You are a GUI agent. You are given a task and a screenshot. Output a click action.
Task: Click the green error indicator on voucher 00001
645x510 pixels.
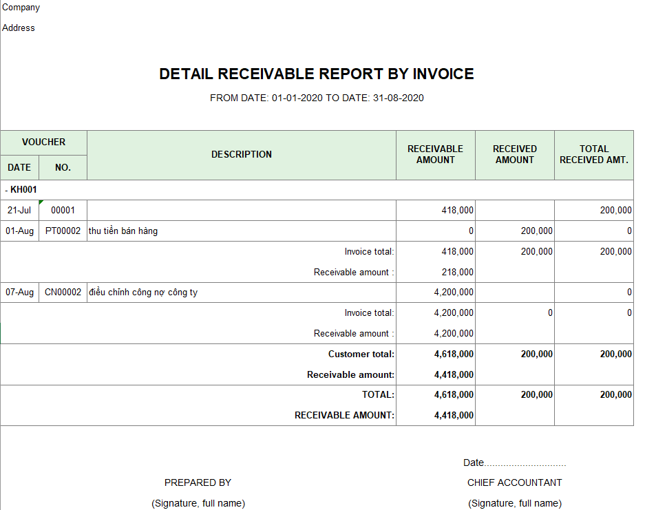coord(41,202)
